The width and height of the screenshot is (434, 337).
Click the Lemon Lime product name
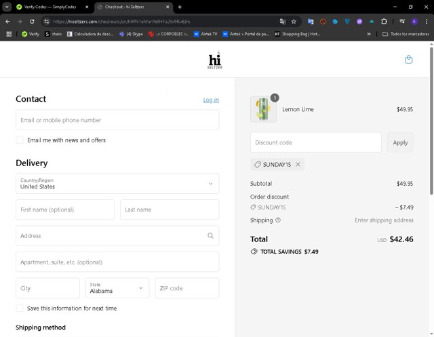pyautogui.click(x=298, y=109)
